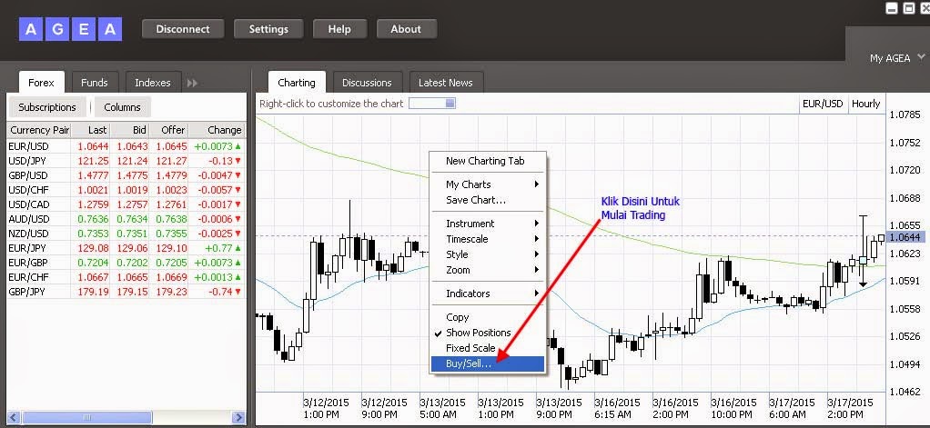The width and height of the screenshot is (930, 428).
Task: Expand Instrument submenu
Action: (487, 224)
